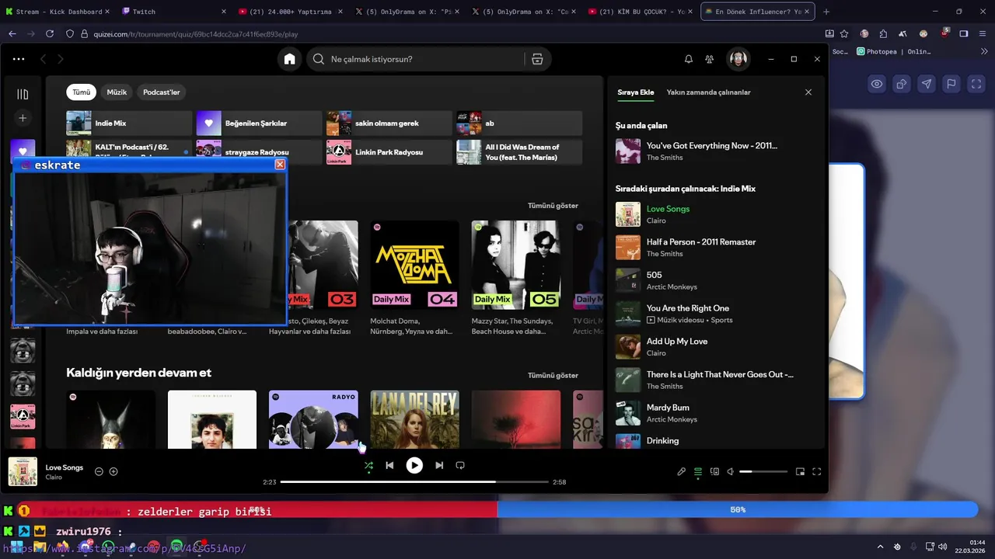Open the Lana Del Rey album cover

click(x=414, y=419)
